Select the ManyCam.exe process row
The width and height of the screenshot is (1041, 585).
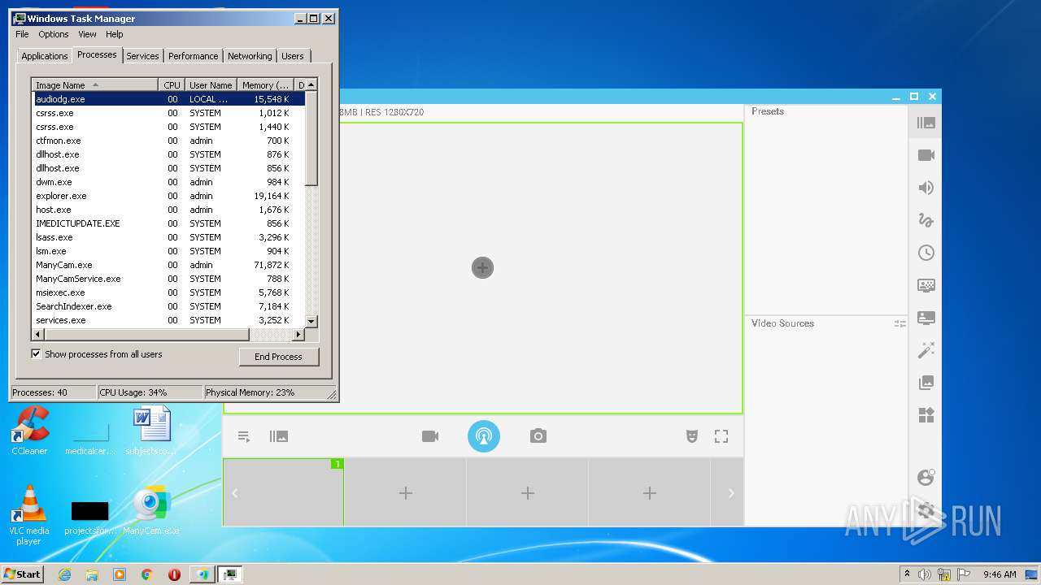[x=169, y=265]
